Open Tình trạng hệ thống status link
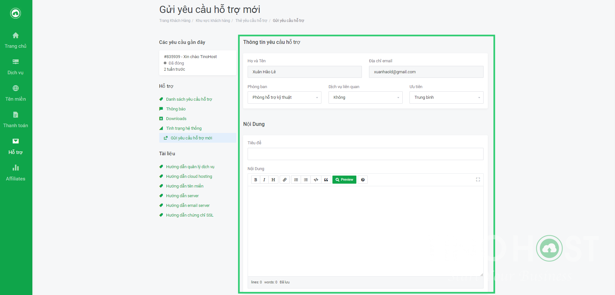This screenshot has width=615, height=295. pyautogui.click(x=184, y=128)
